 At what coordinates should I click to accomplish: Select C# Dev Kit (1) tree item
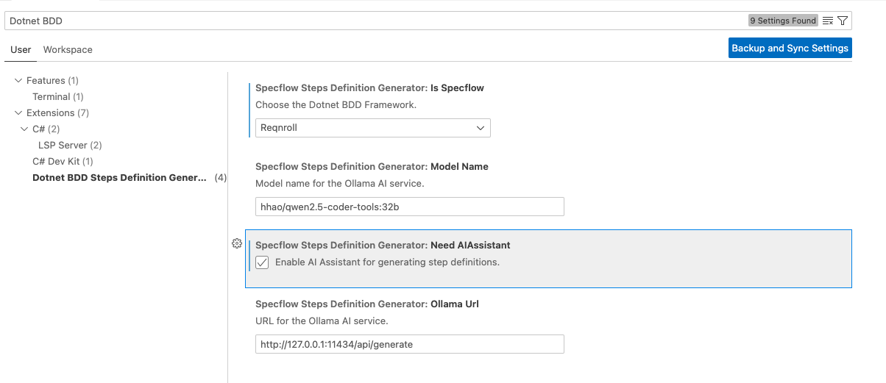[x=63, y=161]
